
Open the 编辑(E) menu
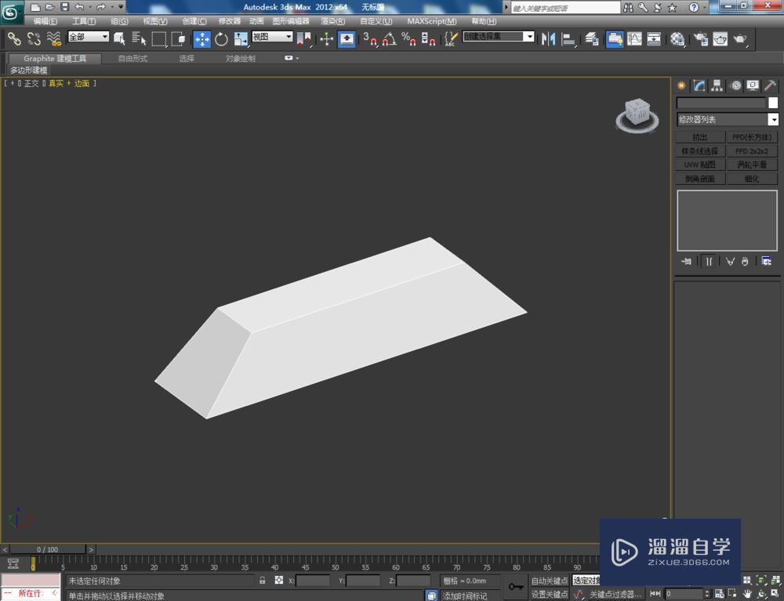coord(45,21)
